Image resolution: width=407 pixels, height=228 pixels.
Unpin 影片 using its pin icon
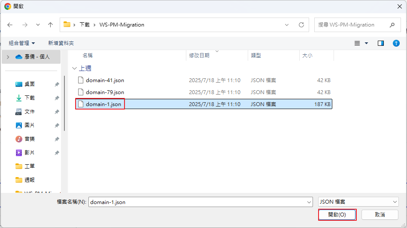point(57,153)
